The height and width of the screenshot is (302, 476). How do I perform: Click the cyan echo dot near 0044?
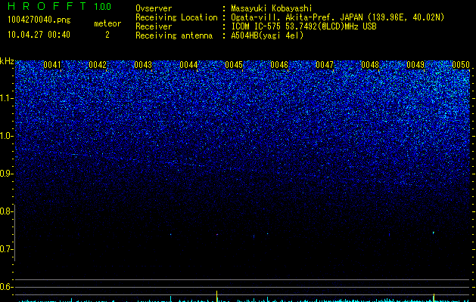[170, 235]
